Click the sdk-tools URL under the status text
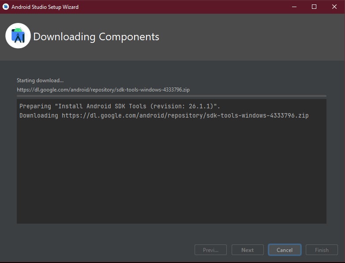 pos(103,90)
